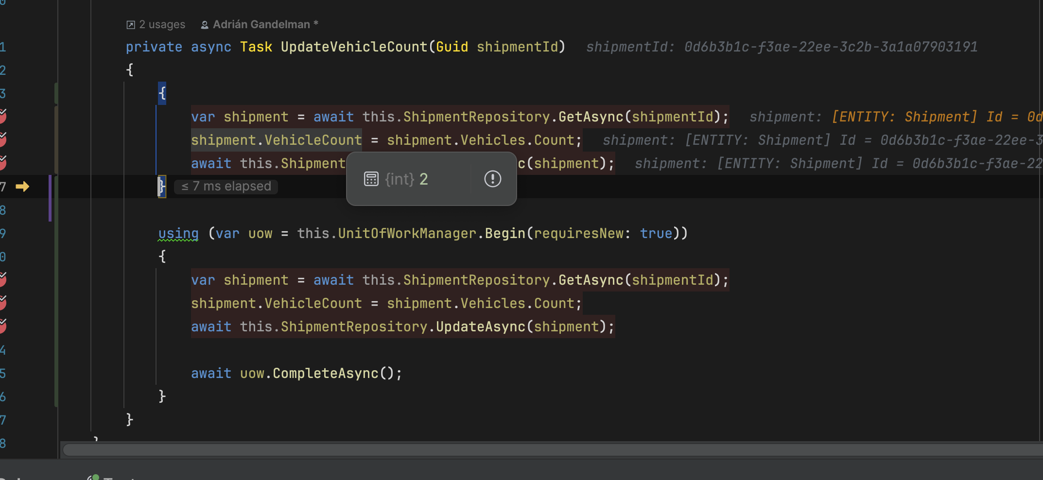Remove breakpoint on UpdateAsync line inside using block
Image resolution: width=1043 pixels, height=480 pixels.
(x=2, y=326)
